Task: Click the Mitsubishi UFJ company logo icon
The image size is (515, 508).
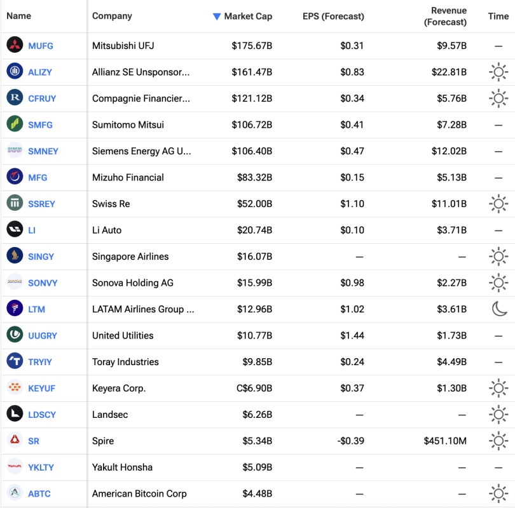Action: [x=15, y=45]
